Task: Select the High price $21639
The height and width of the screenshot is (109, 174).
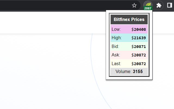Action: click(x=139, y=38)
